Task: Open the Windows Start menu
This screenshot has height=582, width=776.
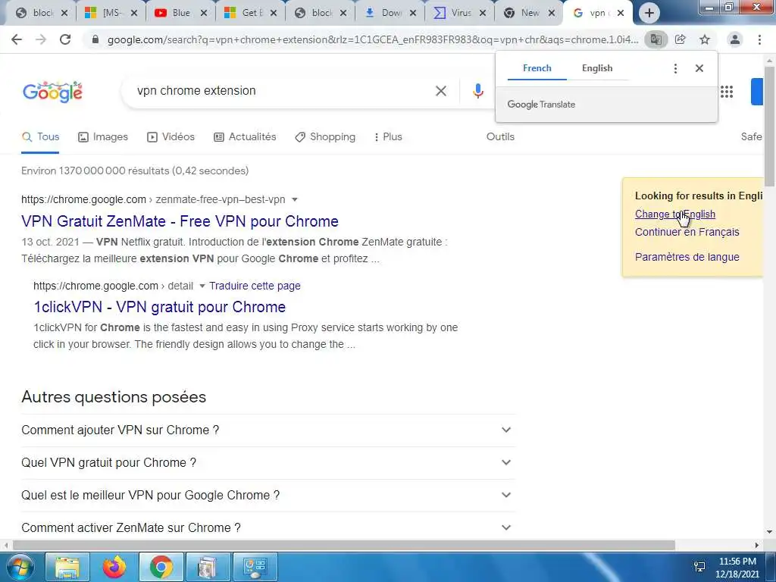Action: (x=19, y=567)
